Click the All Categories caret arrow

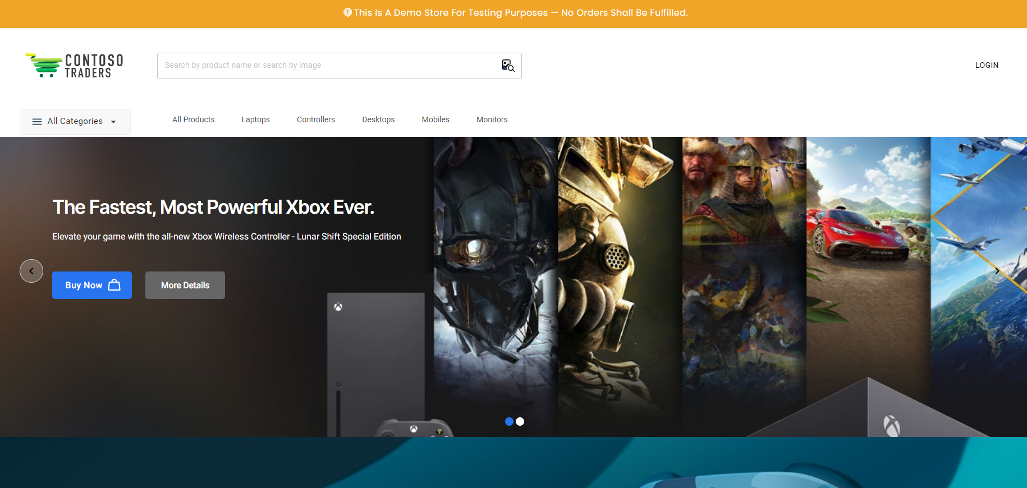pos(113,122)
